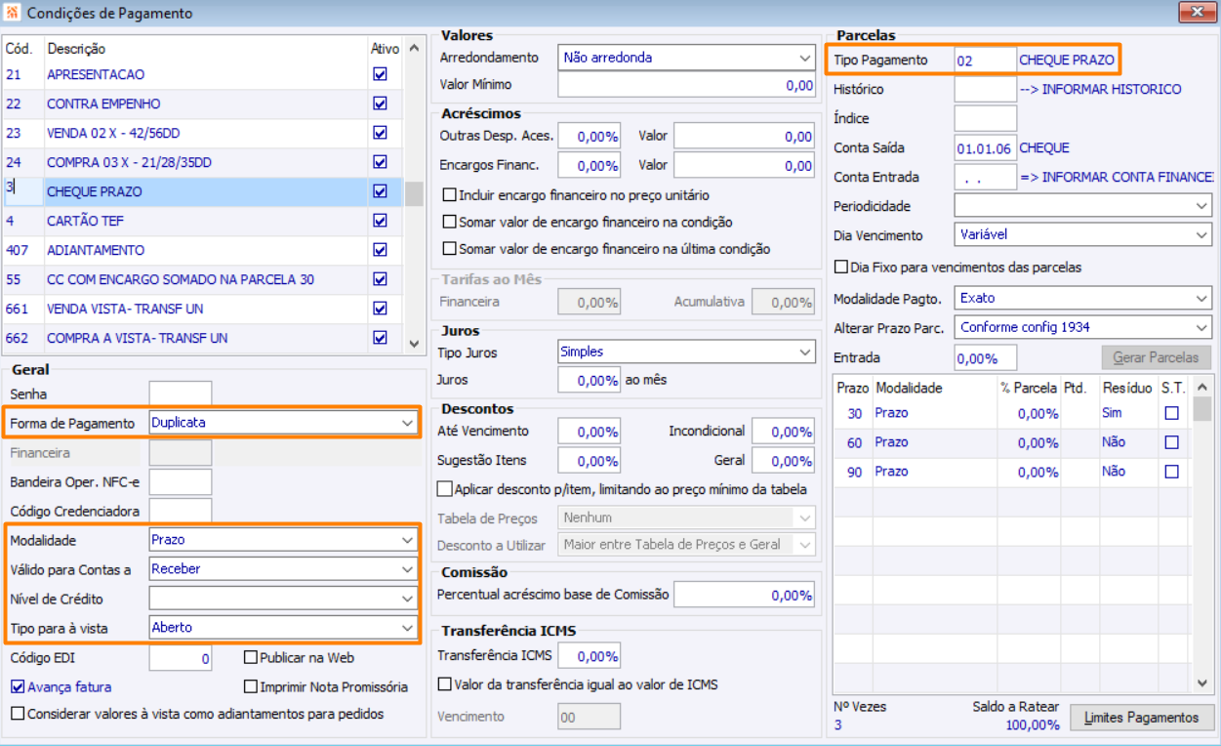Click the Limites Pagamentos button

[1141, 718]
